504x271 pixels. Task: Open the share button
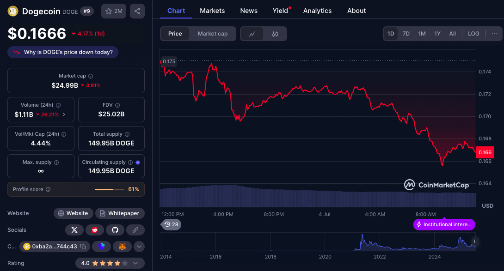point(137,11)
